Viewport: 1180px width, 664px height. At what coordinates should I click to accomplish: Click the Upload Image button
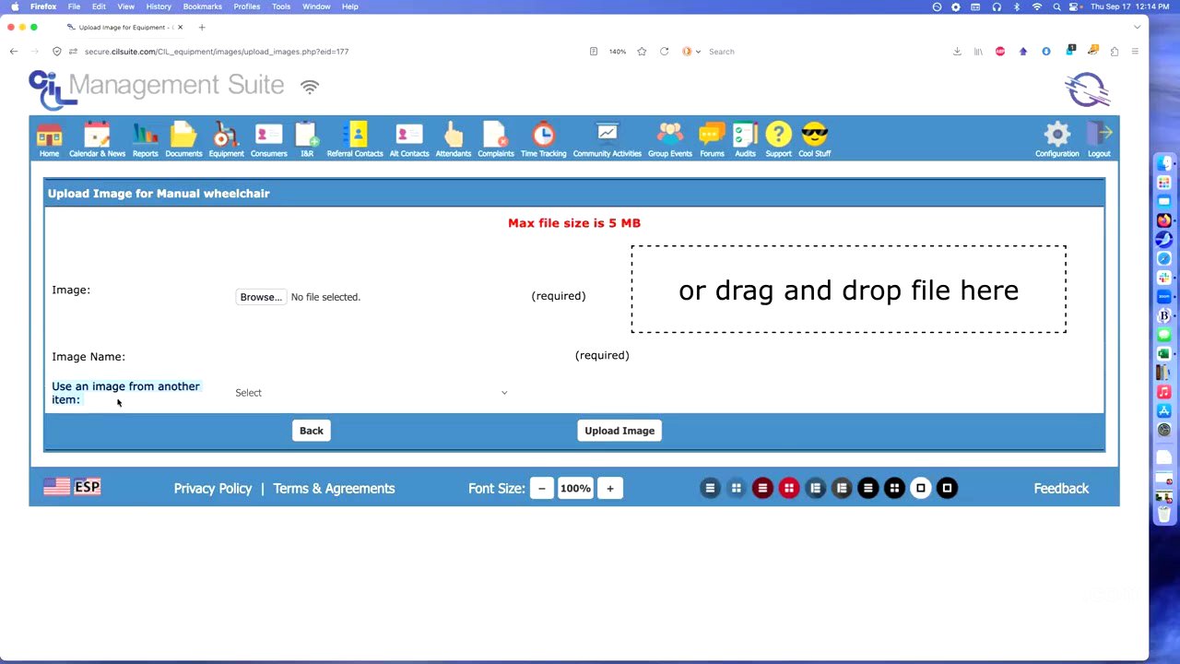point(619,431)
